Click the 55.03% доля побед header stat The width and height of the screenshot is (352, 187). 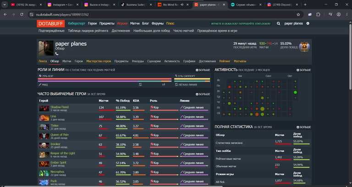coord(286,43)
